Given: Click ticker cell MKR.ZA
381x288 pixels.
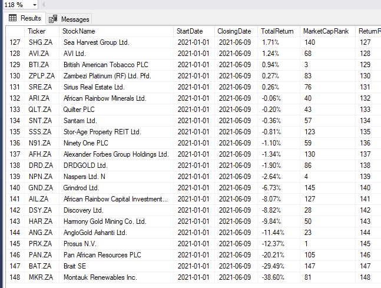Looking at the screenshot, I should pyautogui.click(x=42, y=277).
